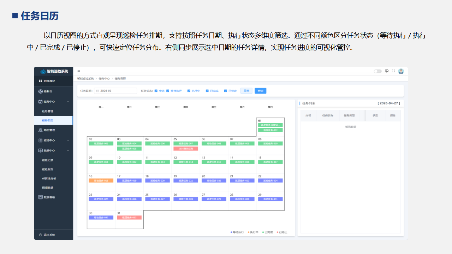Viewport: 452px width, 254px height.
Task: Click the fullscreen icon in header
Action: point(393,71)
